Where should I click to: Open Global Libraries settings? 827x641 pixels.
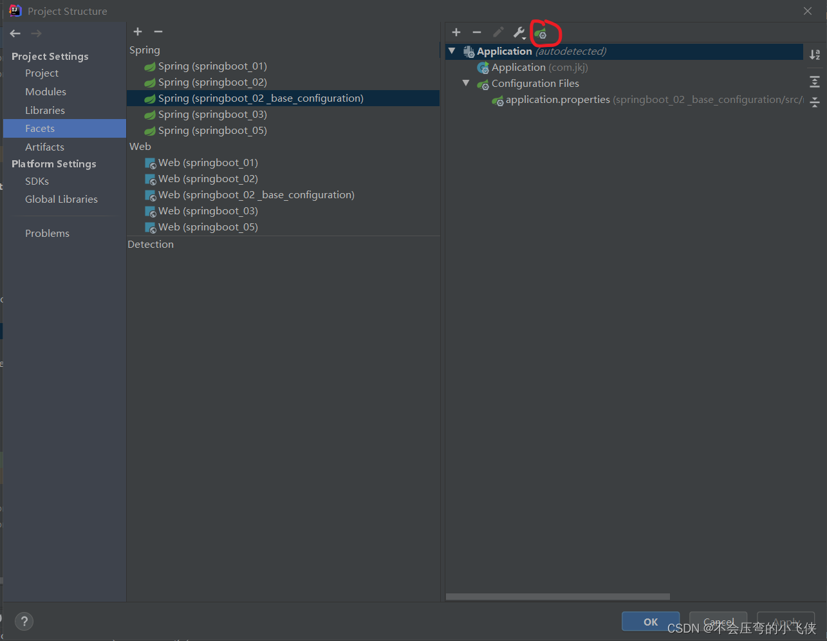(x=61, y=200)
